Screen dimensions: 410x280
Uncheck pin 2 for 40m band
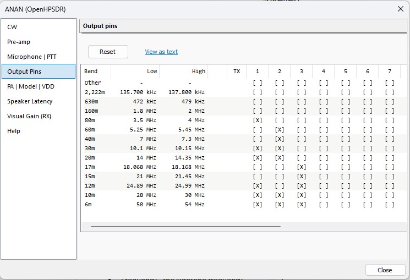279,139
